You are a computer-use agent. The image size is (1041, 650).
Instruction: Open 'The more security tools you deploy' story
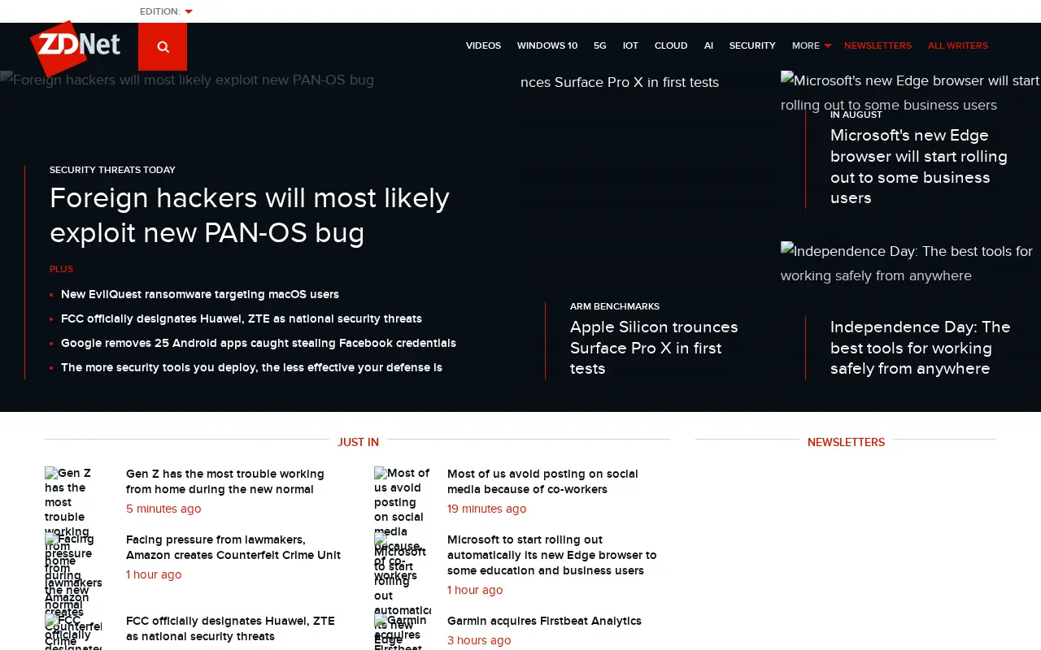(x=251, y=367)
